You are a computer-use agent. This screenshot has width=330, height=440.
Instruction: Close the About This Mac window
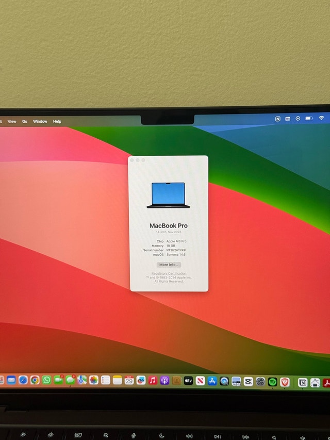[x=132, y=160]
